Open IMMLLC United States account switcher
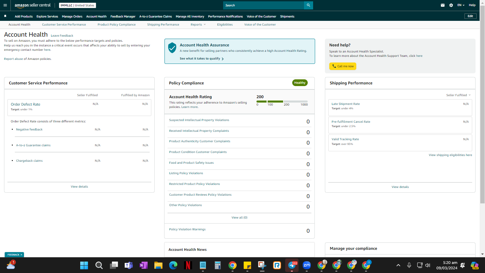 pos(78,5)
